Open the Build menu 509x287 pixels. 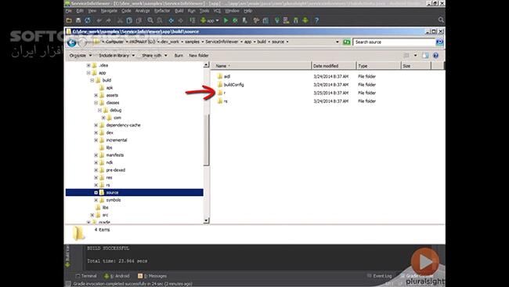[179, 11]
